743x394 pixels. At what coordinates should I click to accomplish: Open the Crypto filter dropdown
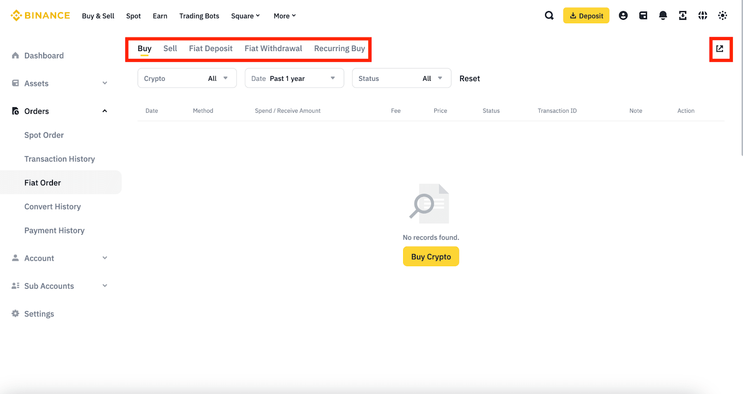coord(187,78)
